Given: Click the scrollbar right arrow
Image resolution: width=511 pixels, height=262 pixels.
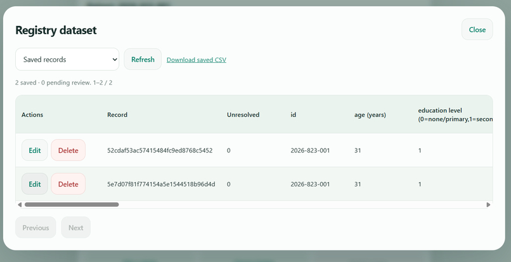Looking at the screenshot, I should click(x=488, y=204).
